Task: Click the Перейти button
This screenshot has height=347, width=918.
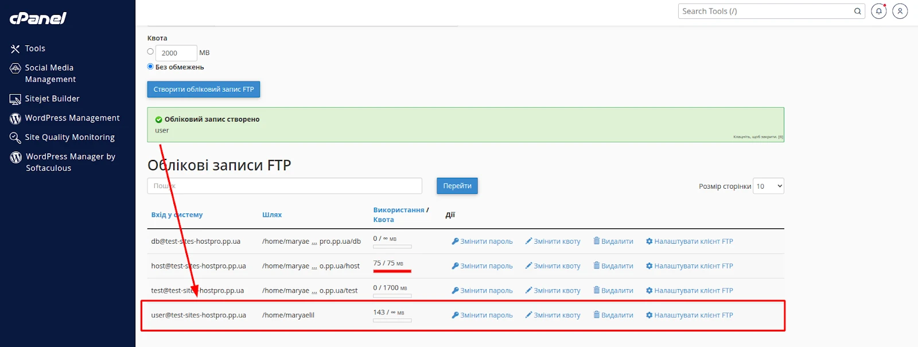Action: (457, 186)
